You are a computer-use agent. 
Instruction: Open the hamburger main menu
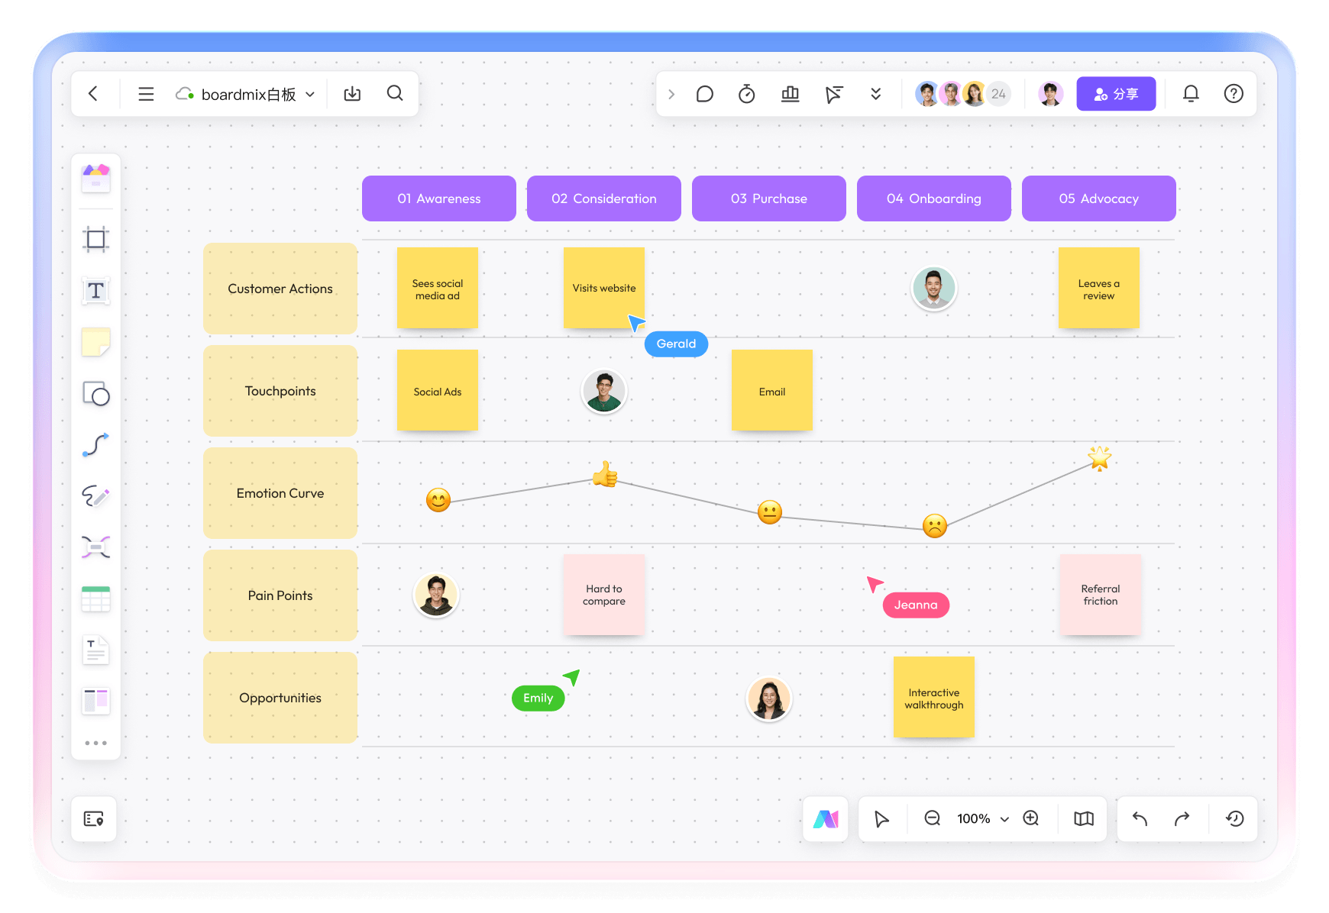[146, 94]
